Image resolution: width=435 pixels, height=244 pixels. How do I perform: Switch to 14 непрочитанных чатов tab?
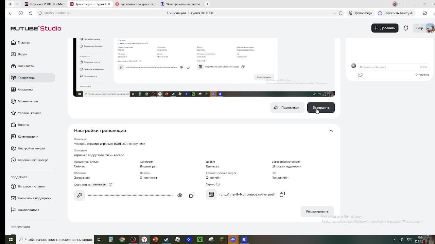click(180, 4)
